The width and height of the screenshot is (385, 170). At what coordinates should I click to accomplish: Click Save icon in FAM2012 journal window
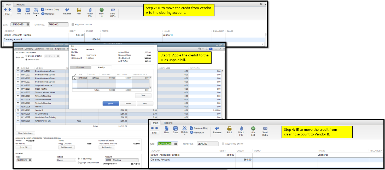point(27,10)
